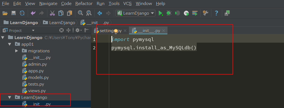
Task: Click the __init__.py breadcrumb
Action: tap(95, 23)
